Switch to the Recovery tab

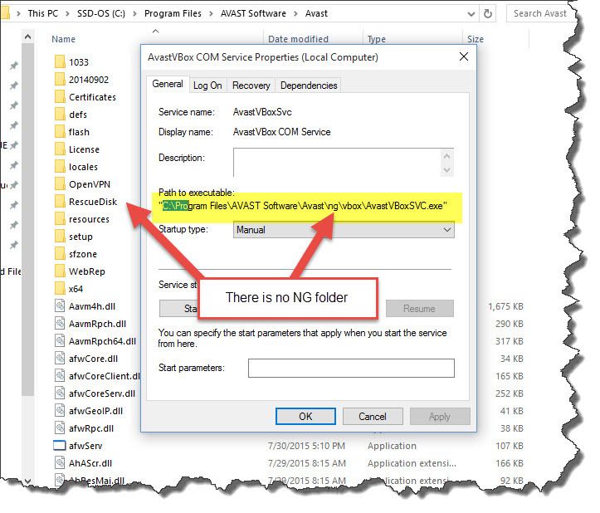(251, 85)
